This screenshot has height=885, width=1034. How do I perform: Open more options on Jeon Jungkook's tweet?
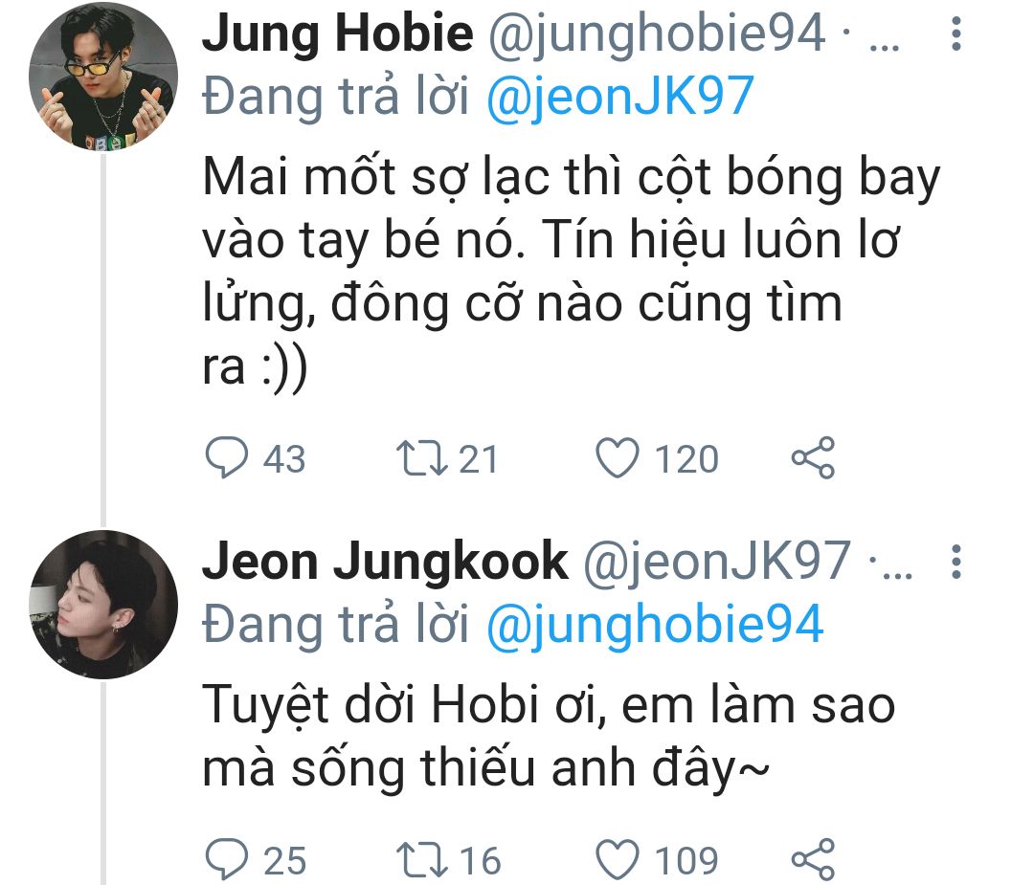[955, 562]
